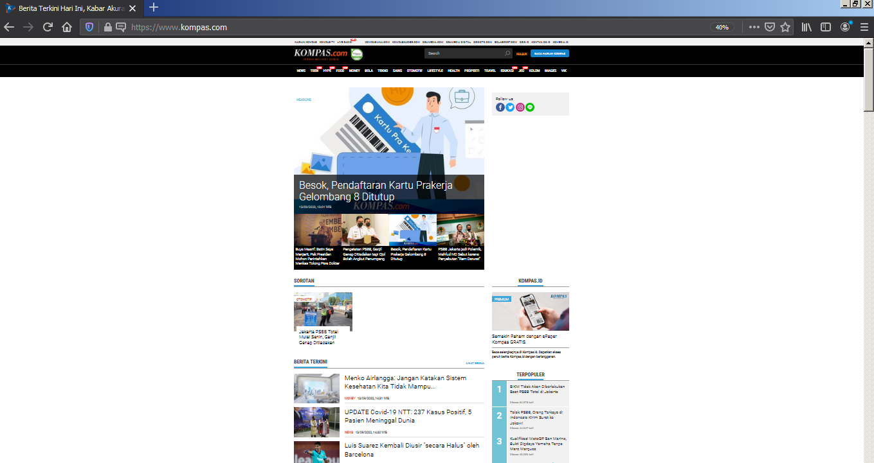874x463 pixels.
Task: Open the TRAVEL menu section
Action: tap(490, 71)
